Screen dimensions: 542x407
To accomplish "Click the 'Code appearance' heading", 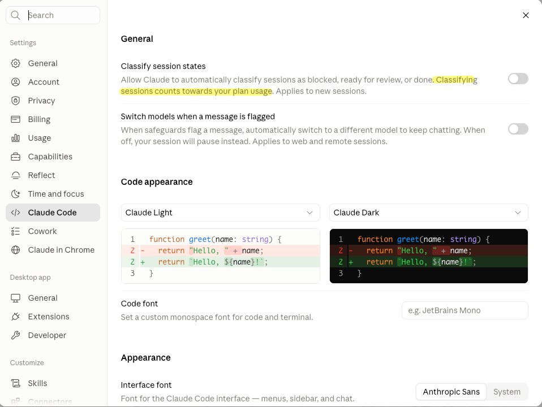I will tap(157, 181).
